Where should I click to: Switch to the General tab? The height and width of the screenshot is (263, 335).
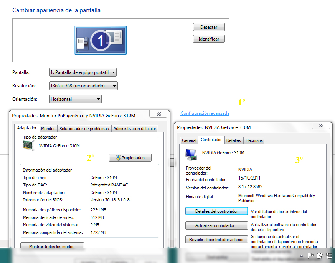coord(189,140)
